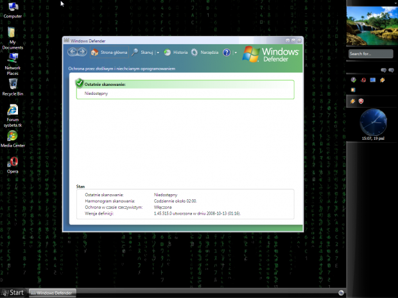Click the Forward arrow in Windows Defender
Screen dimensions: 398x298
coord(82,52)
